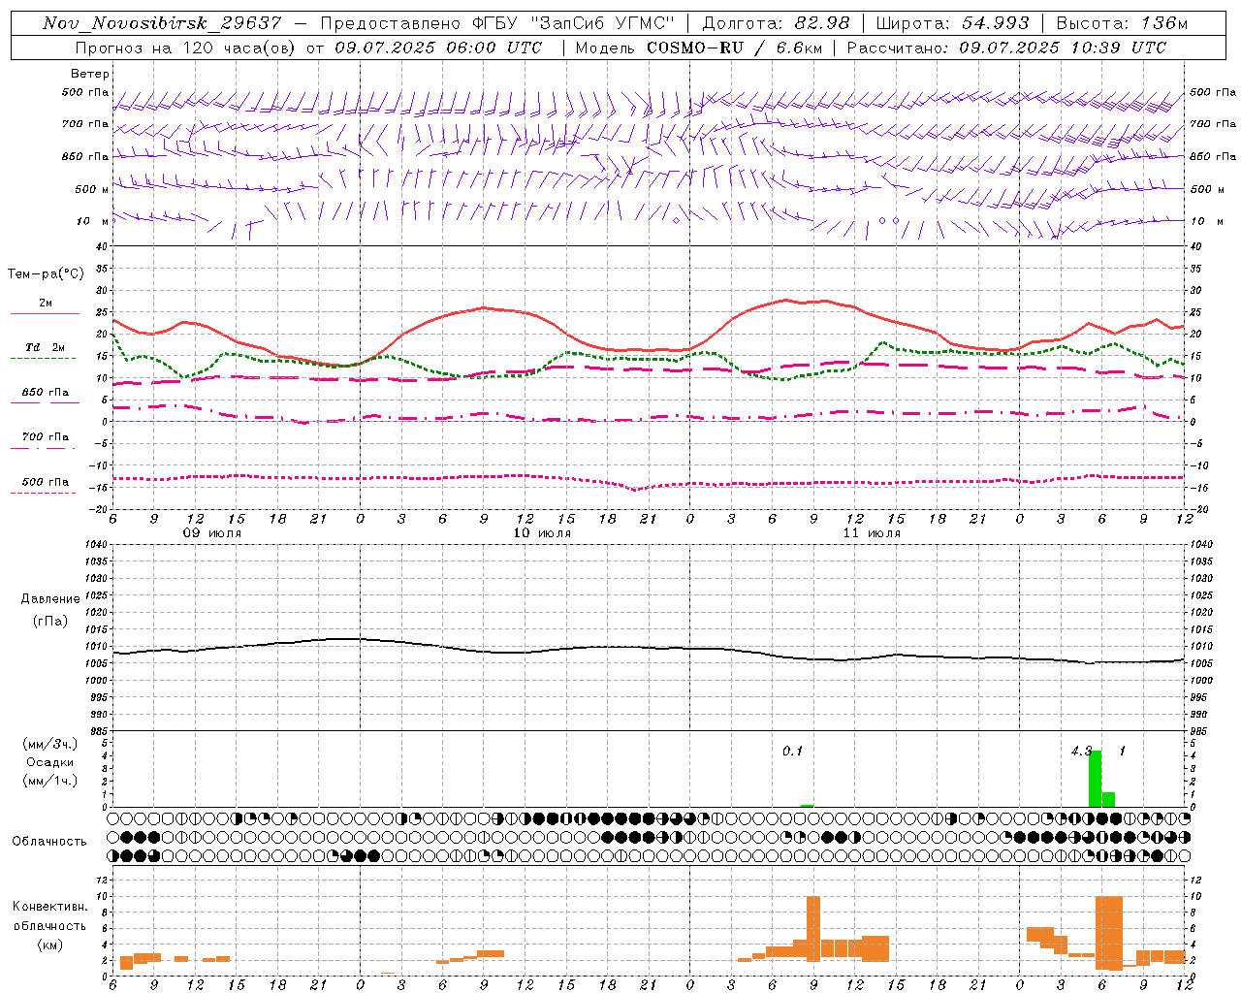Click the Долгота: 82.98 longitude value

coord(776,23)
